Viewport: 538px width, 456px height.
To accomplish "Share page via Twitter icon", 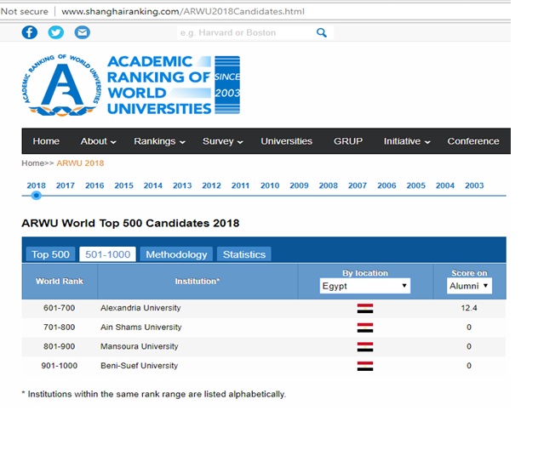I will pyautogui.click(x=55, y=32).
